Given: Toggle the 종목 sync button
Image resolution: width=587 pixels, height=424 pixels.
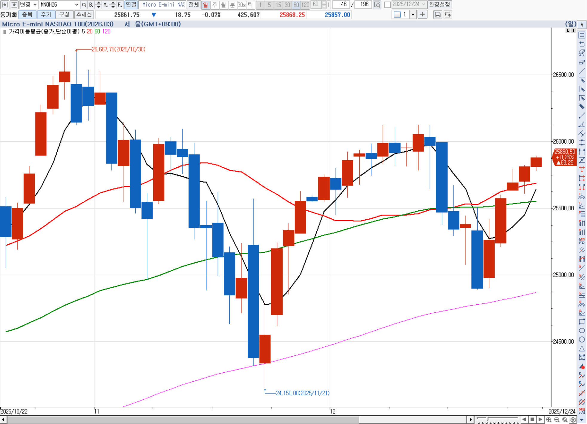Looking at the screenshot, I should coord(27,14).
